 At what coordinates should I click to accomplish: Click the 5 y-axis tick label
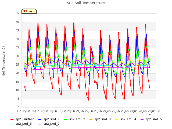pos(18,99)
